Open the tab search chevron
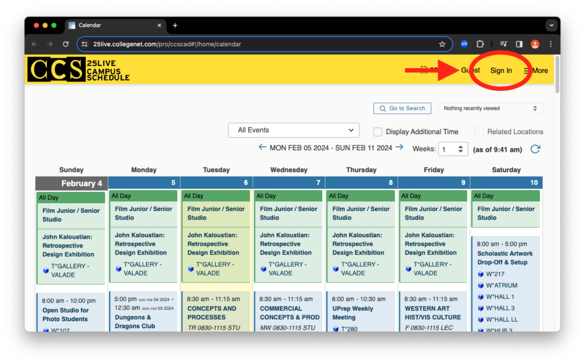 pyautogui.click(x=551, y=25)
